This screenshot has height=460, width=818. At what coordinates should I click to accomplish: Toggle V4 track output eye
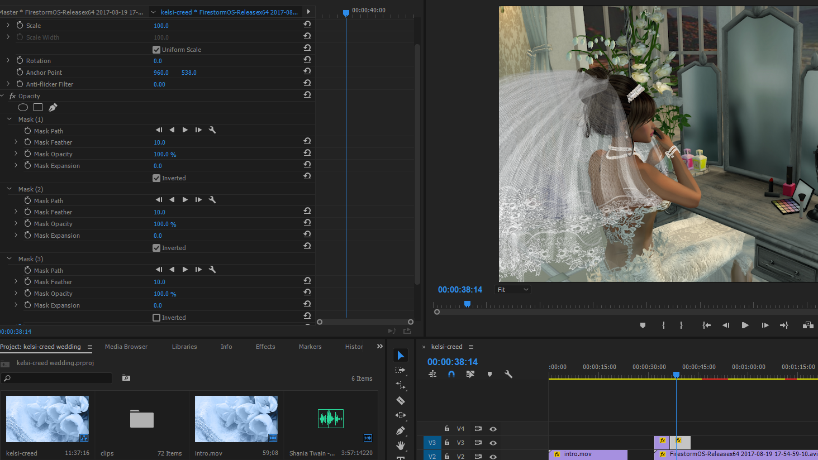[x=493, y=429]
